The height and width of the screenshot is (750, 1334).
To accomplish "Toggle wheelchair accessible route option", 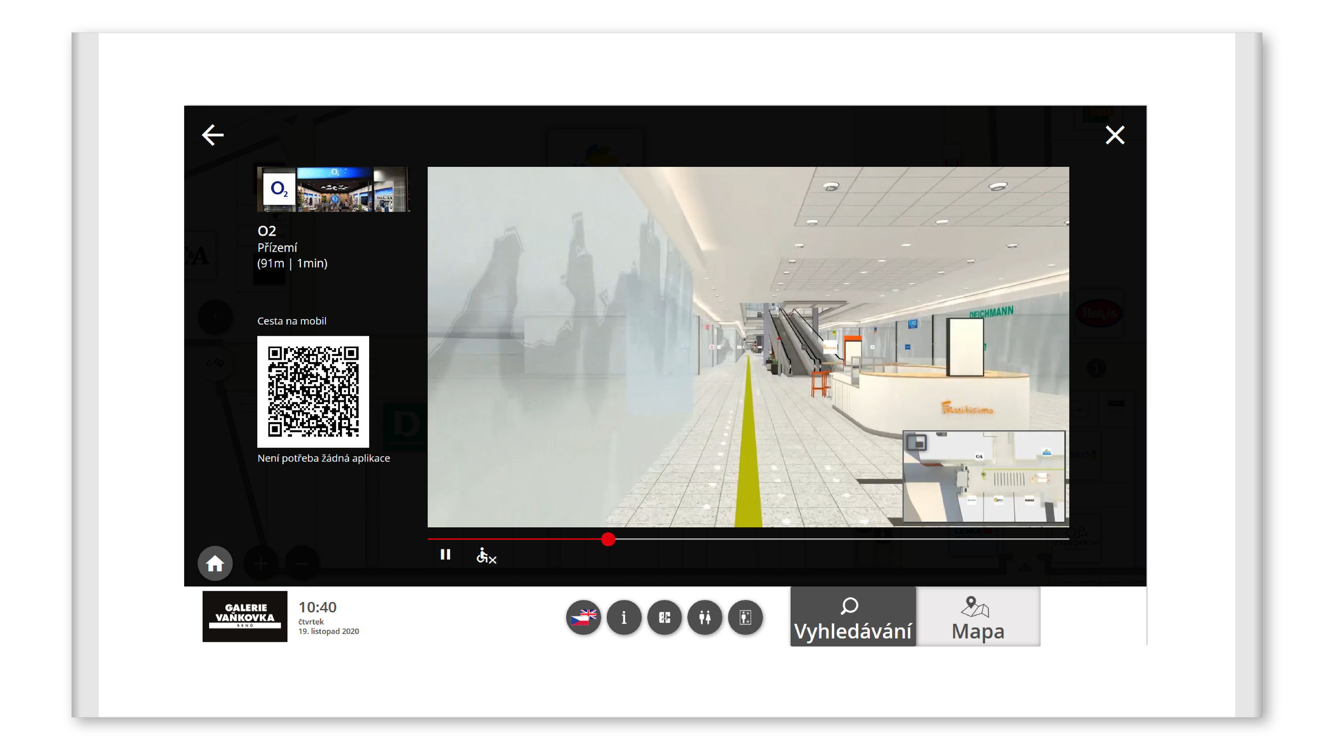I will 486,556.
